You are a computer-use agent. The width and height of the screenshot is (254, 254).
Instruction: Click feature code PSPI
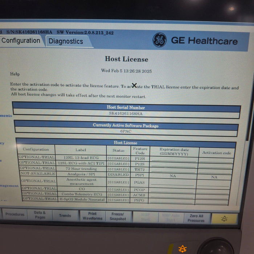pyautogui.click(x=139, y=175)
